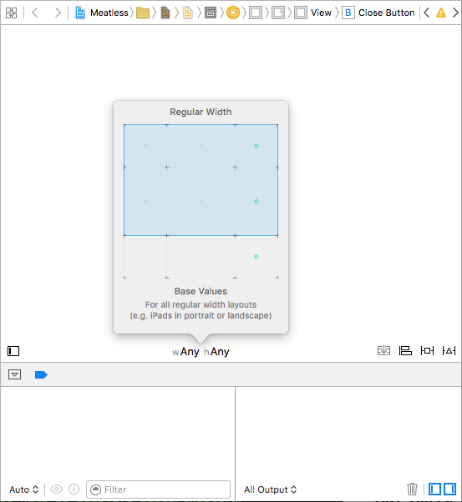This screenshot has height=502, width=462.
Task: Click the print description info icon
Action: 74,489
